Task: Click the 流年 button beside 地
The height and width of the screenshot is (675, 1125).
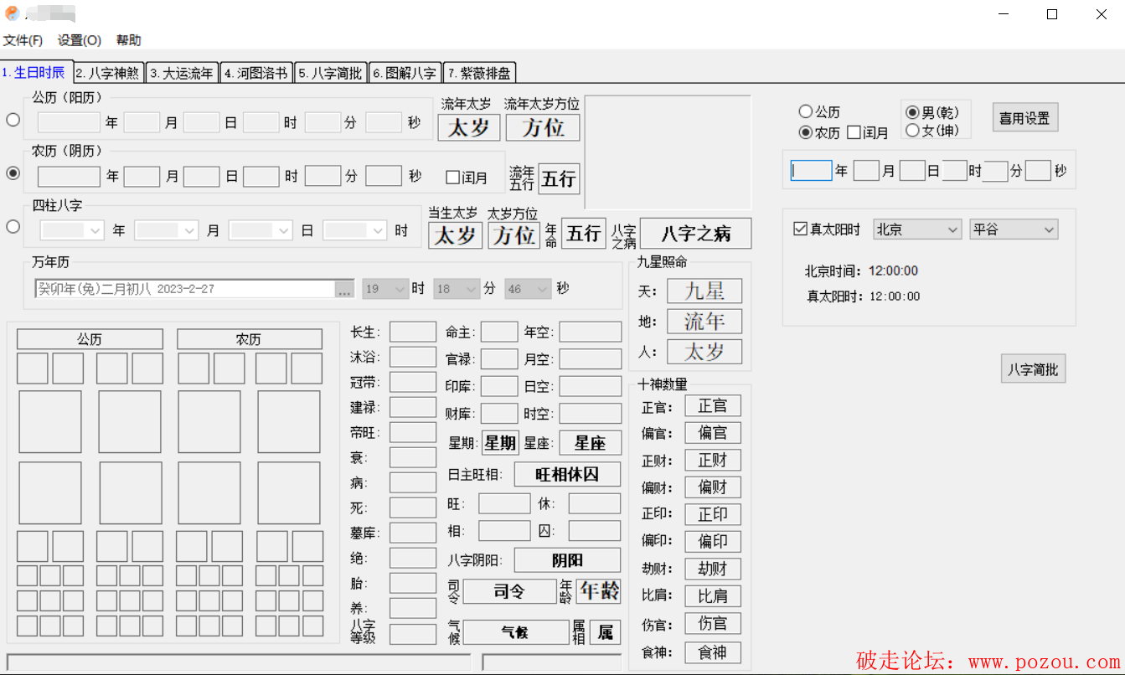Action: coord(704,322)
